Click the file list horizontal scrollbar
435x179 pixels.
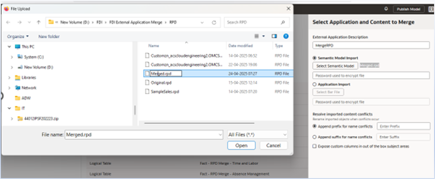[199, 123]
